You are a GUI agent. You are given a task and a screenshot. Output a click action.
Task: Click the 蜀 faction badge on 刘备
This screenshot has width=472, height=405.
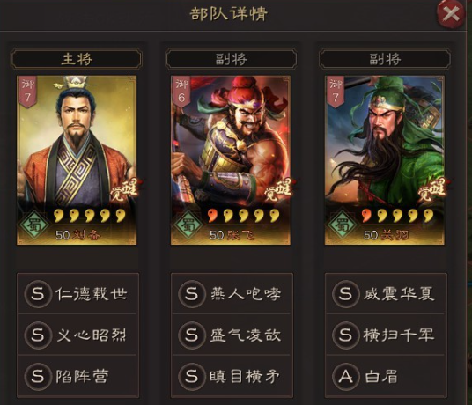coord(34,225)
